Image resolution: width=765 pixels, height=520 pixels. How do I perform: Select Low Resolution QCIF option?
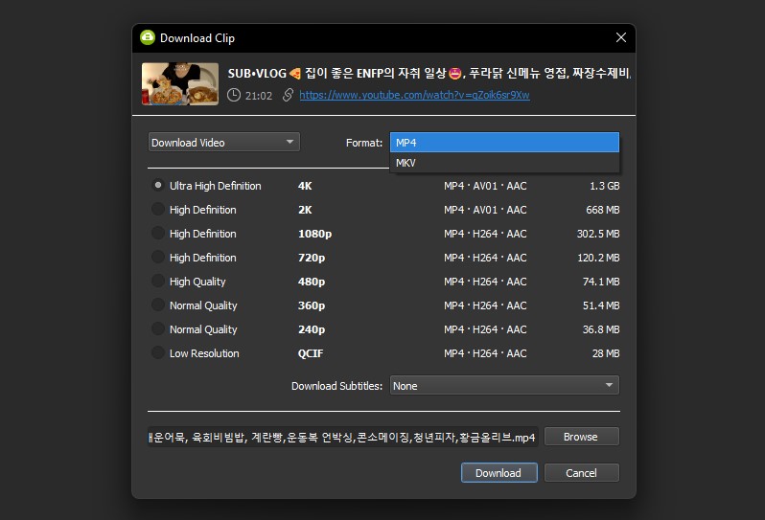pos(157,353)
